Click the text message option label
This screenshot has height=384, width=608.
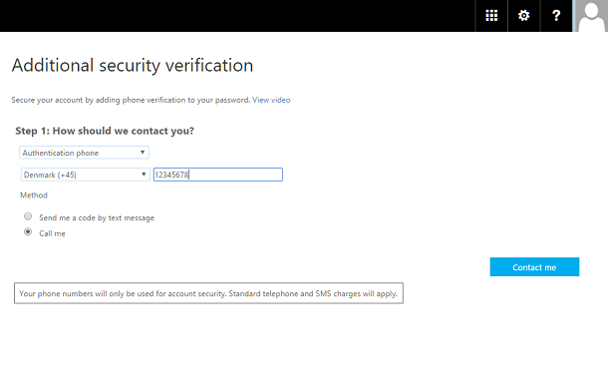[x=97, y=217]
